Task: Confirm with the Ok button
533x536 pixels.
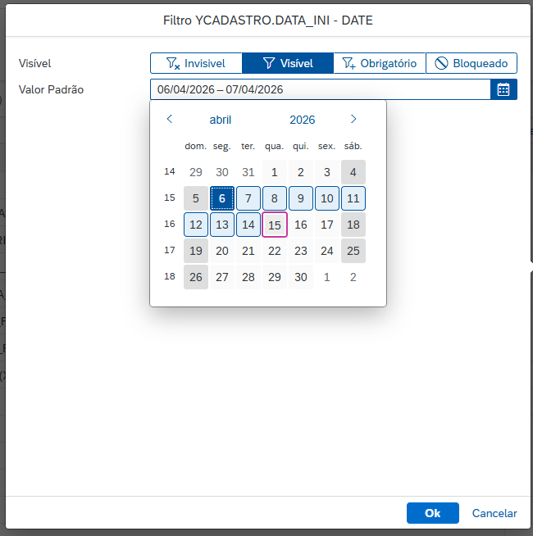Action: point(433,513)
